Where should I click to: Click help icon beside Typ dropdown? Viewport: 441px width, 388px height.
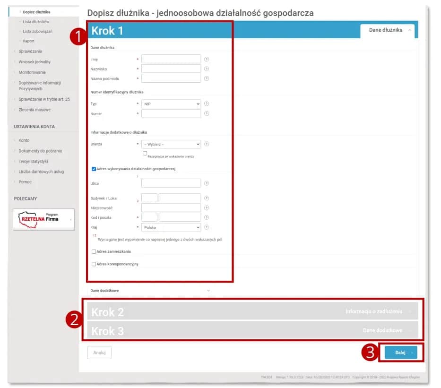pos(207,103)
